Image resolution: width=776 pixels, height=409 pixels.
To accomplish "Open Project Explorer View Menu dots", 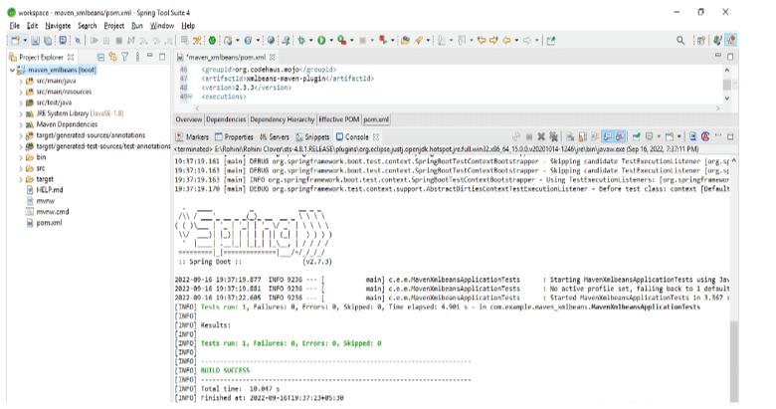I will [137, 57].
